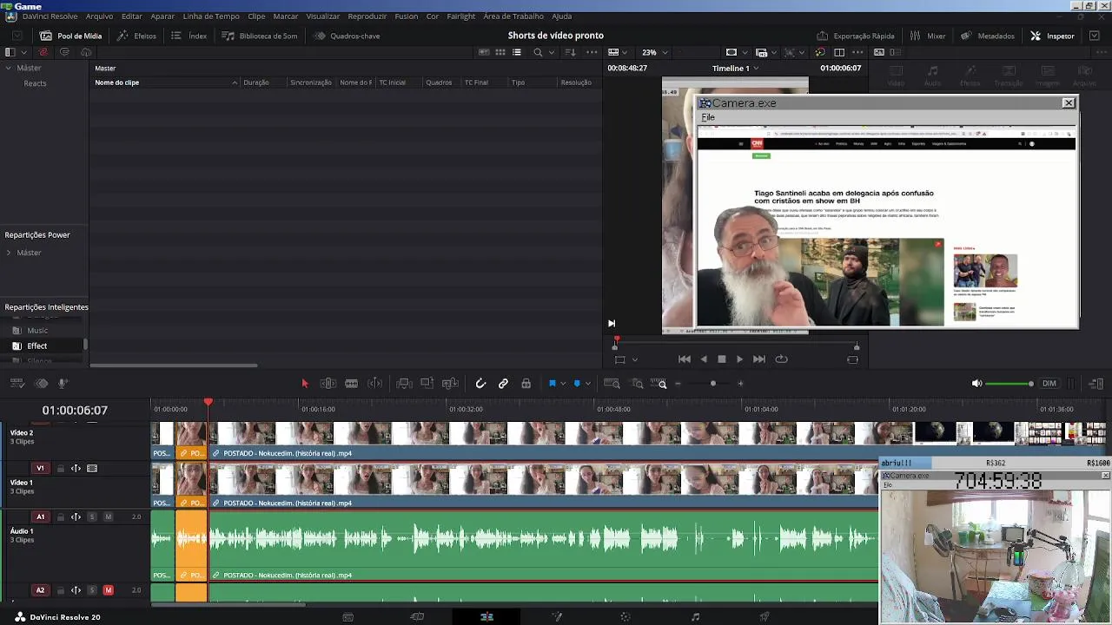Toggle Linked Selection chain icon
The height and width of the screenshot is (625, 1112).
click(503, 383)
